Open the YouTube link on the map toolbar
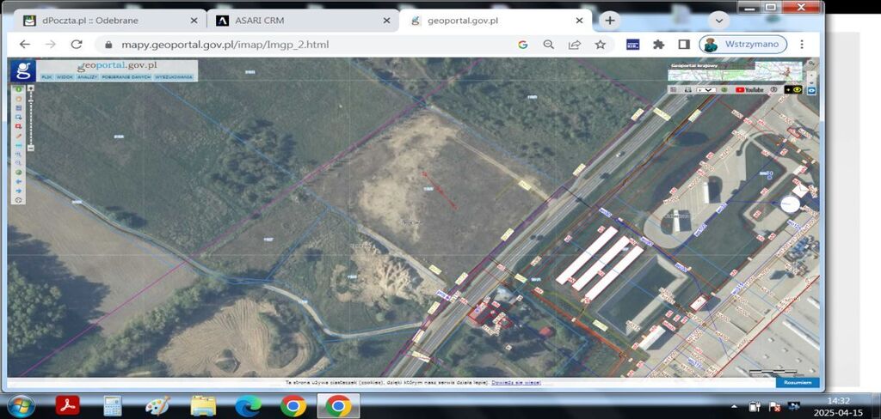The image size is (881, 419). point(749,89)
